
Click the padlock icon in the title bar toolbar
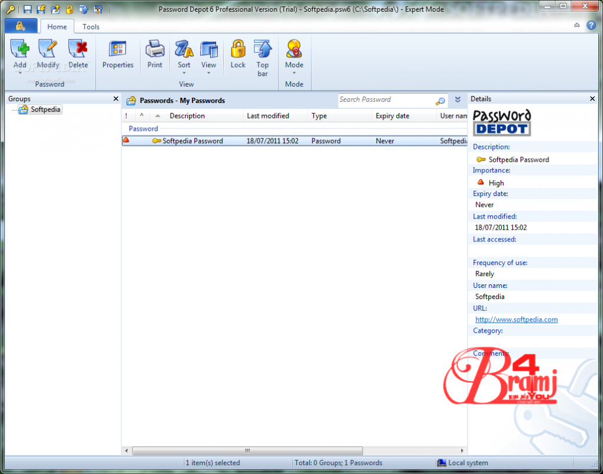click(x=69, y=9)
